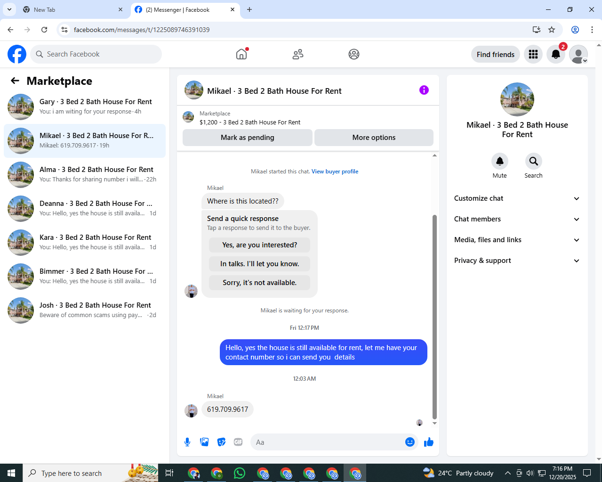602x482 pixels.
Task: Click the chat scroll-up arrow
Action: (x=434, y=155)
